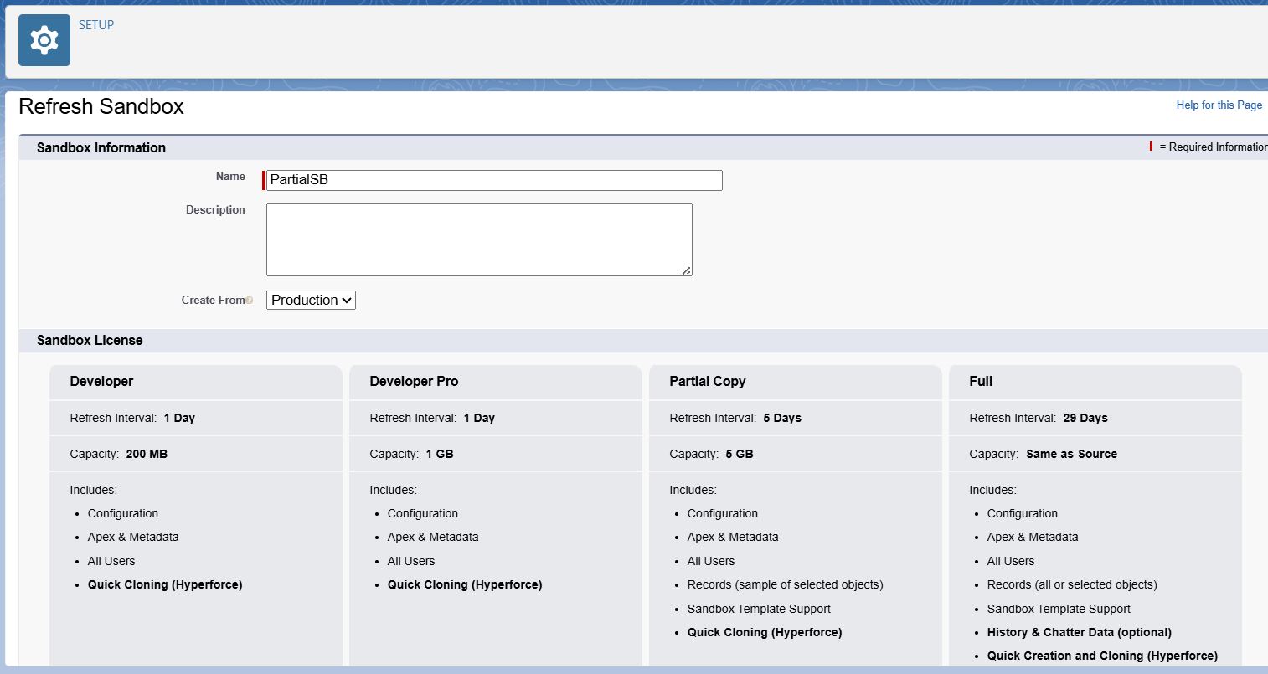The height and width of the screenshot is (674, 1268).
Task: Click Required Information legend text
Action: [1214, 147]
